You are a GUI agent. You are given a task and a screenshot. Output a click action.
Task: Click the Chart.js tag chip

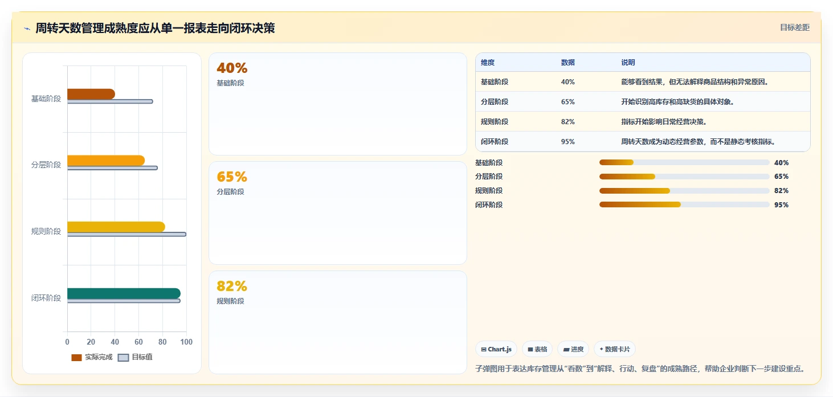496,349
